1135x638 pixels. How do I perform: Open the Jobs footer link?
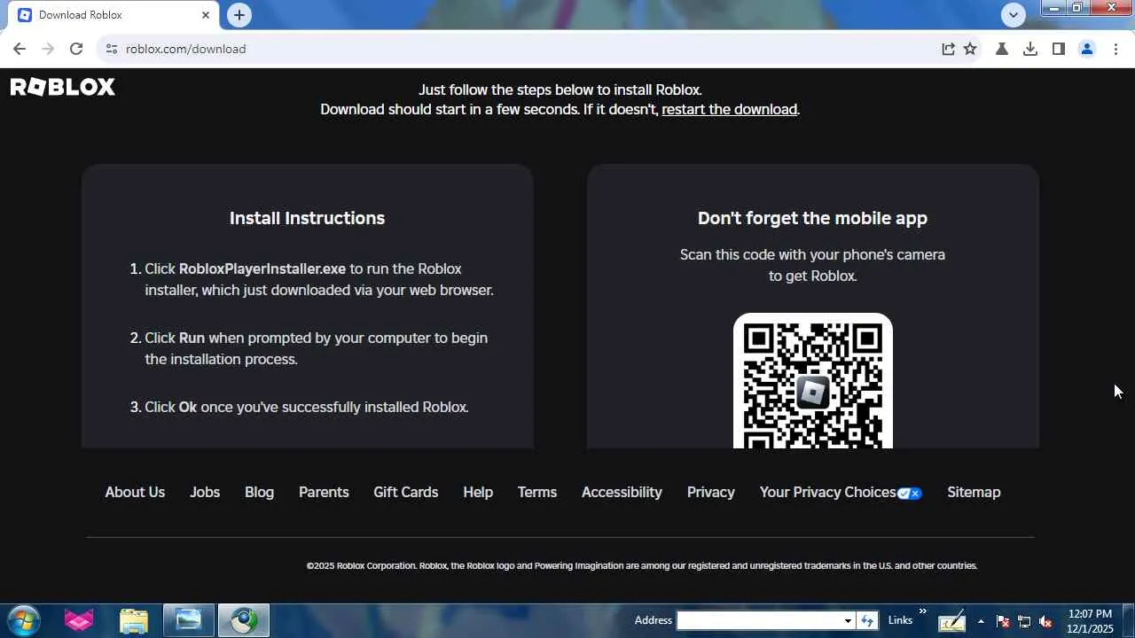[x=205, y=493]
